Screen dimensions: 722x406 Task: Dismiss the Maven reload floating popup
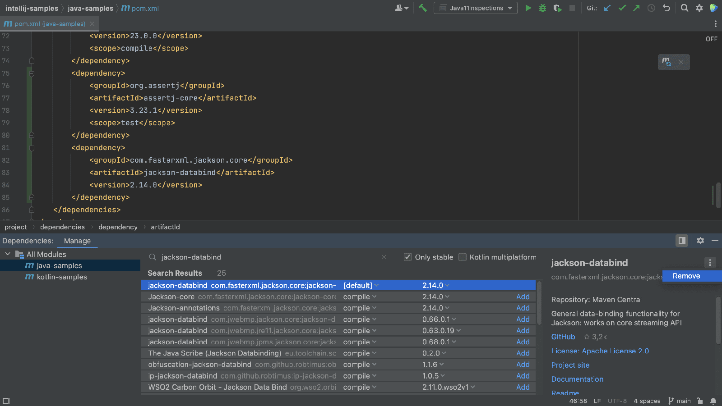(x=681, y=62)
